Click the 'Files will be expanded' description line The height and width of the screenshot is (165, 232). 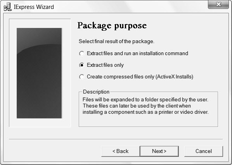point(145,99)
